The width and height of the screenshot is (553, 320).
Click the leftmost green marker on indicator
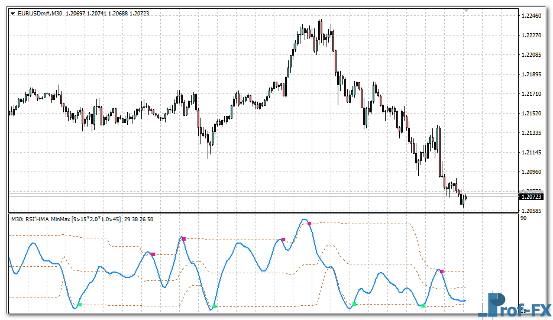80,305
